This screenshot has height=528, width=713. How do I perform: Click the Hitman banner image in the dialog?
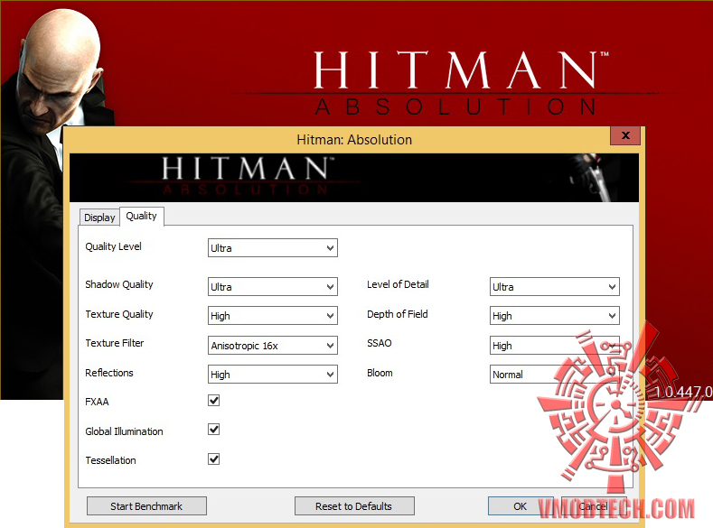(x=354, y=178)
